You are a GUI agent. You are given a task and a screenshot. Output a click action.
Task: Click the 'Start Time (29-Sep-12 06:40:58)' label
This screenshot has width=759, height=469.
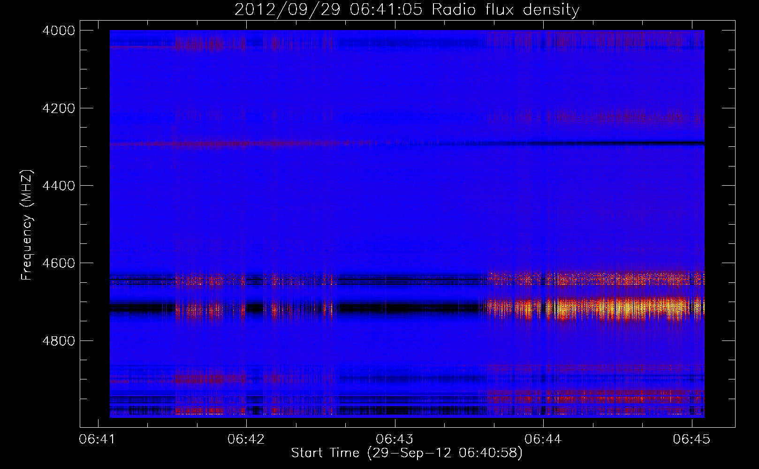click(x=407, y=453)
